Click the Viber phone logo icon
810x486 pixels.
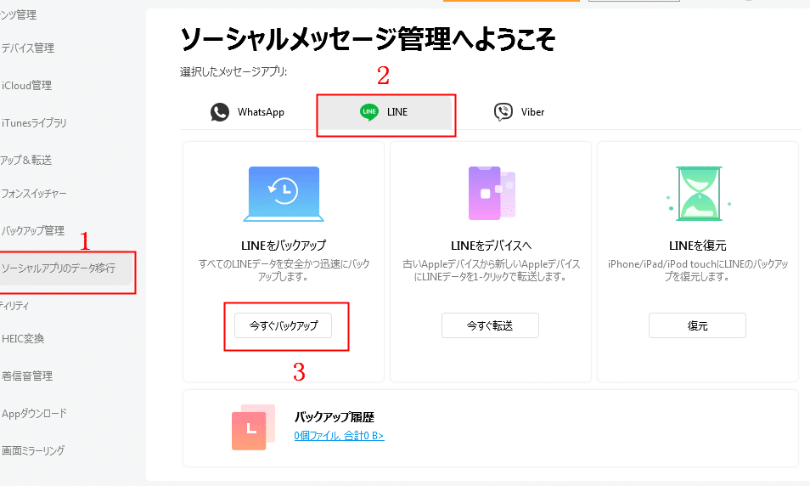[x=503, y=111]
